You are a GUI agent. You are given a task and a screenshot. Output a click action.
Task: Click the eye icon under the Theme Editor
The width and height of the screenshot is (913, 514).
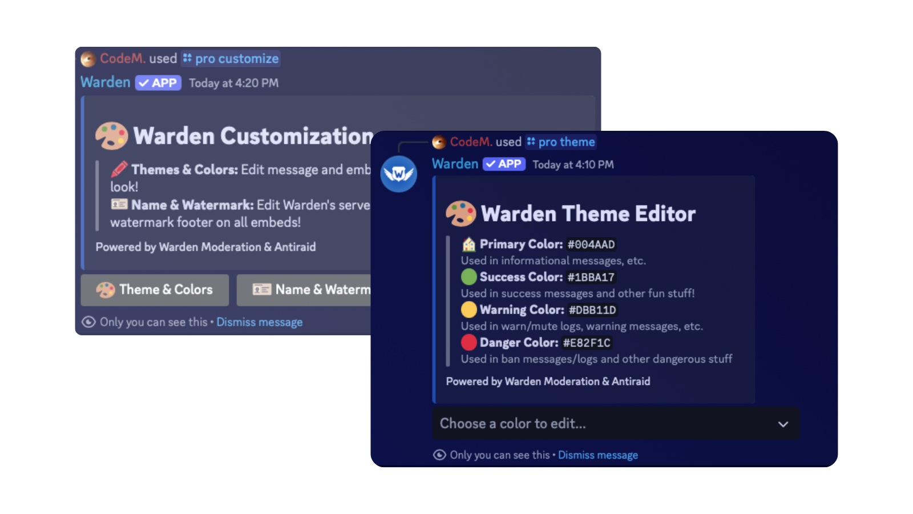click(439, 455)
